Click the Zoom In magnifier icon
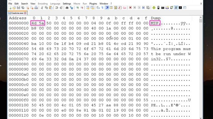This screenshot has width=213, height=119. (77, 8)
